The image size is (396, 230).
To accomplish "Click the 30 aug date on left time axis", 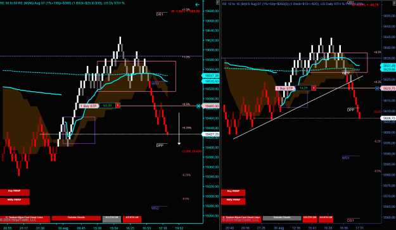I will [63, 228].
